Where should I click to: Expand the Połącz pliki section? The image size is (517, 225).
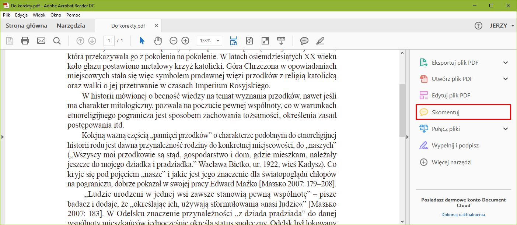505,129
